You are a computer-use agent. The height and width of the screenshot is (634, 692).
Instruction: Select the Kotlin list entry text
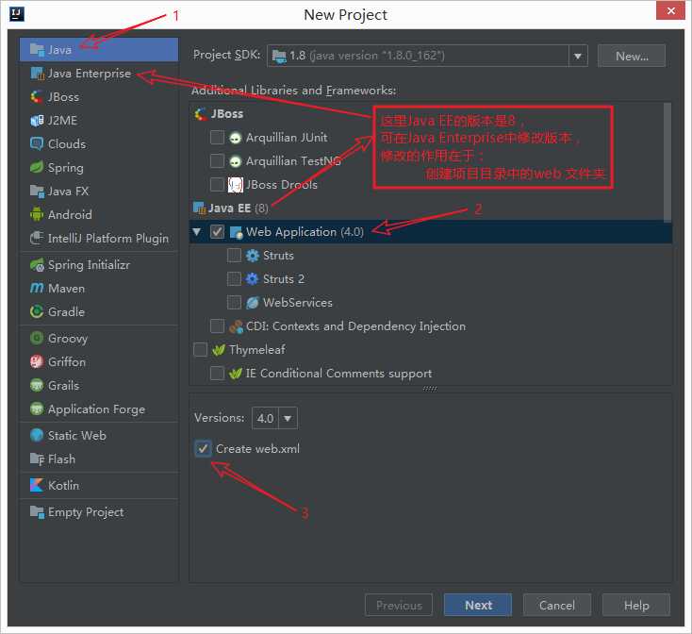[63, 485]
